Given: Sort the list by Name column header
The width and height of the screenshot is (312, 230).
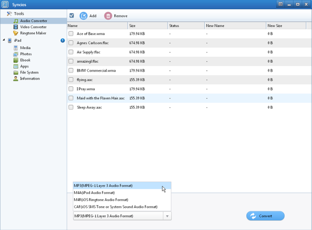Looking at the screenshot, I should [x=97, y=26].
